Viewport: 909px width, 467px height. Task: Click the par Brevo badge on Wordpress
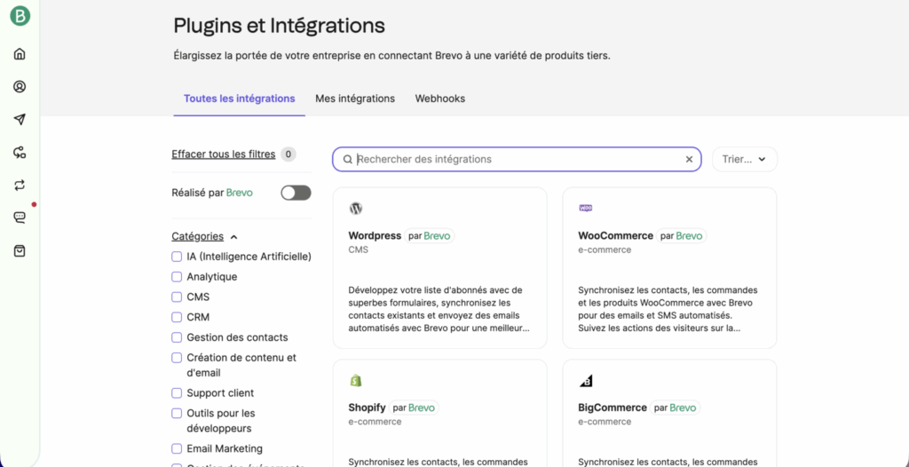click(430, 236)
